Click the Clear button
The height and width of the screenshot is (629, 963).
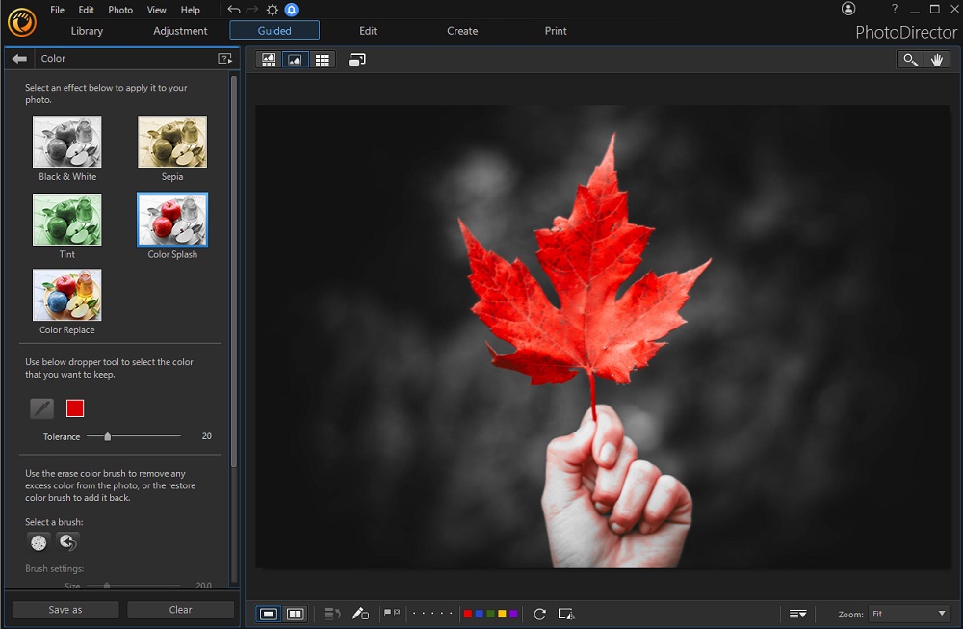pos(180,609)
